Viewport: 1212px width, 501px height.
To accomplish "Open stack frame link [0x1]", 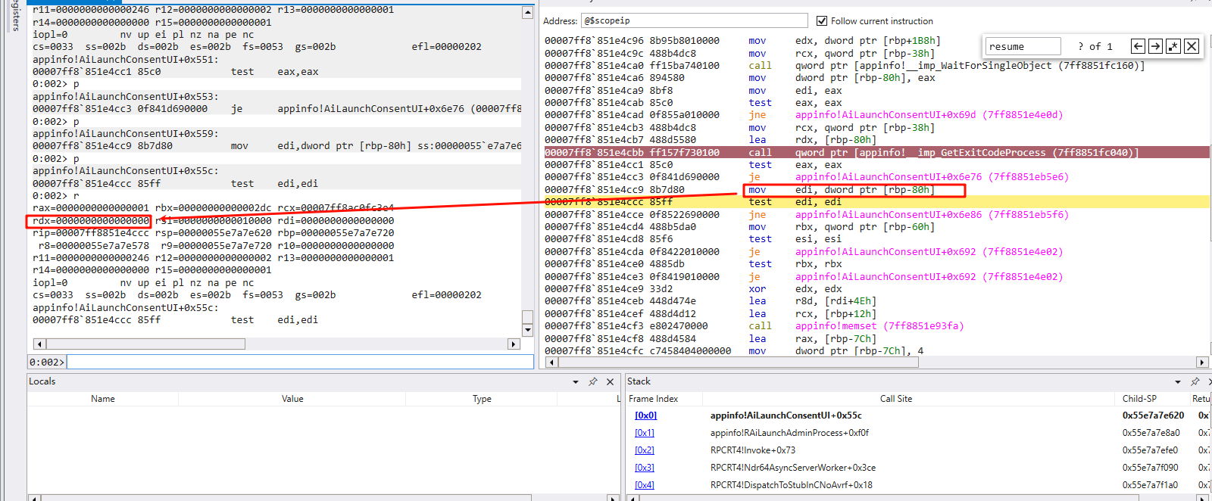I will [645, 433].
